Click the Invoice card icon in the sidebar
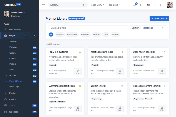Screen dimensions: 176x117 click(x=6, y=99)
